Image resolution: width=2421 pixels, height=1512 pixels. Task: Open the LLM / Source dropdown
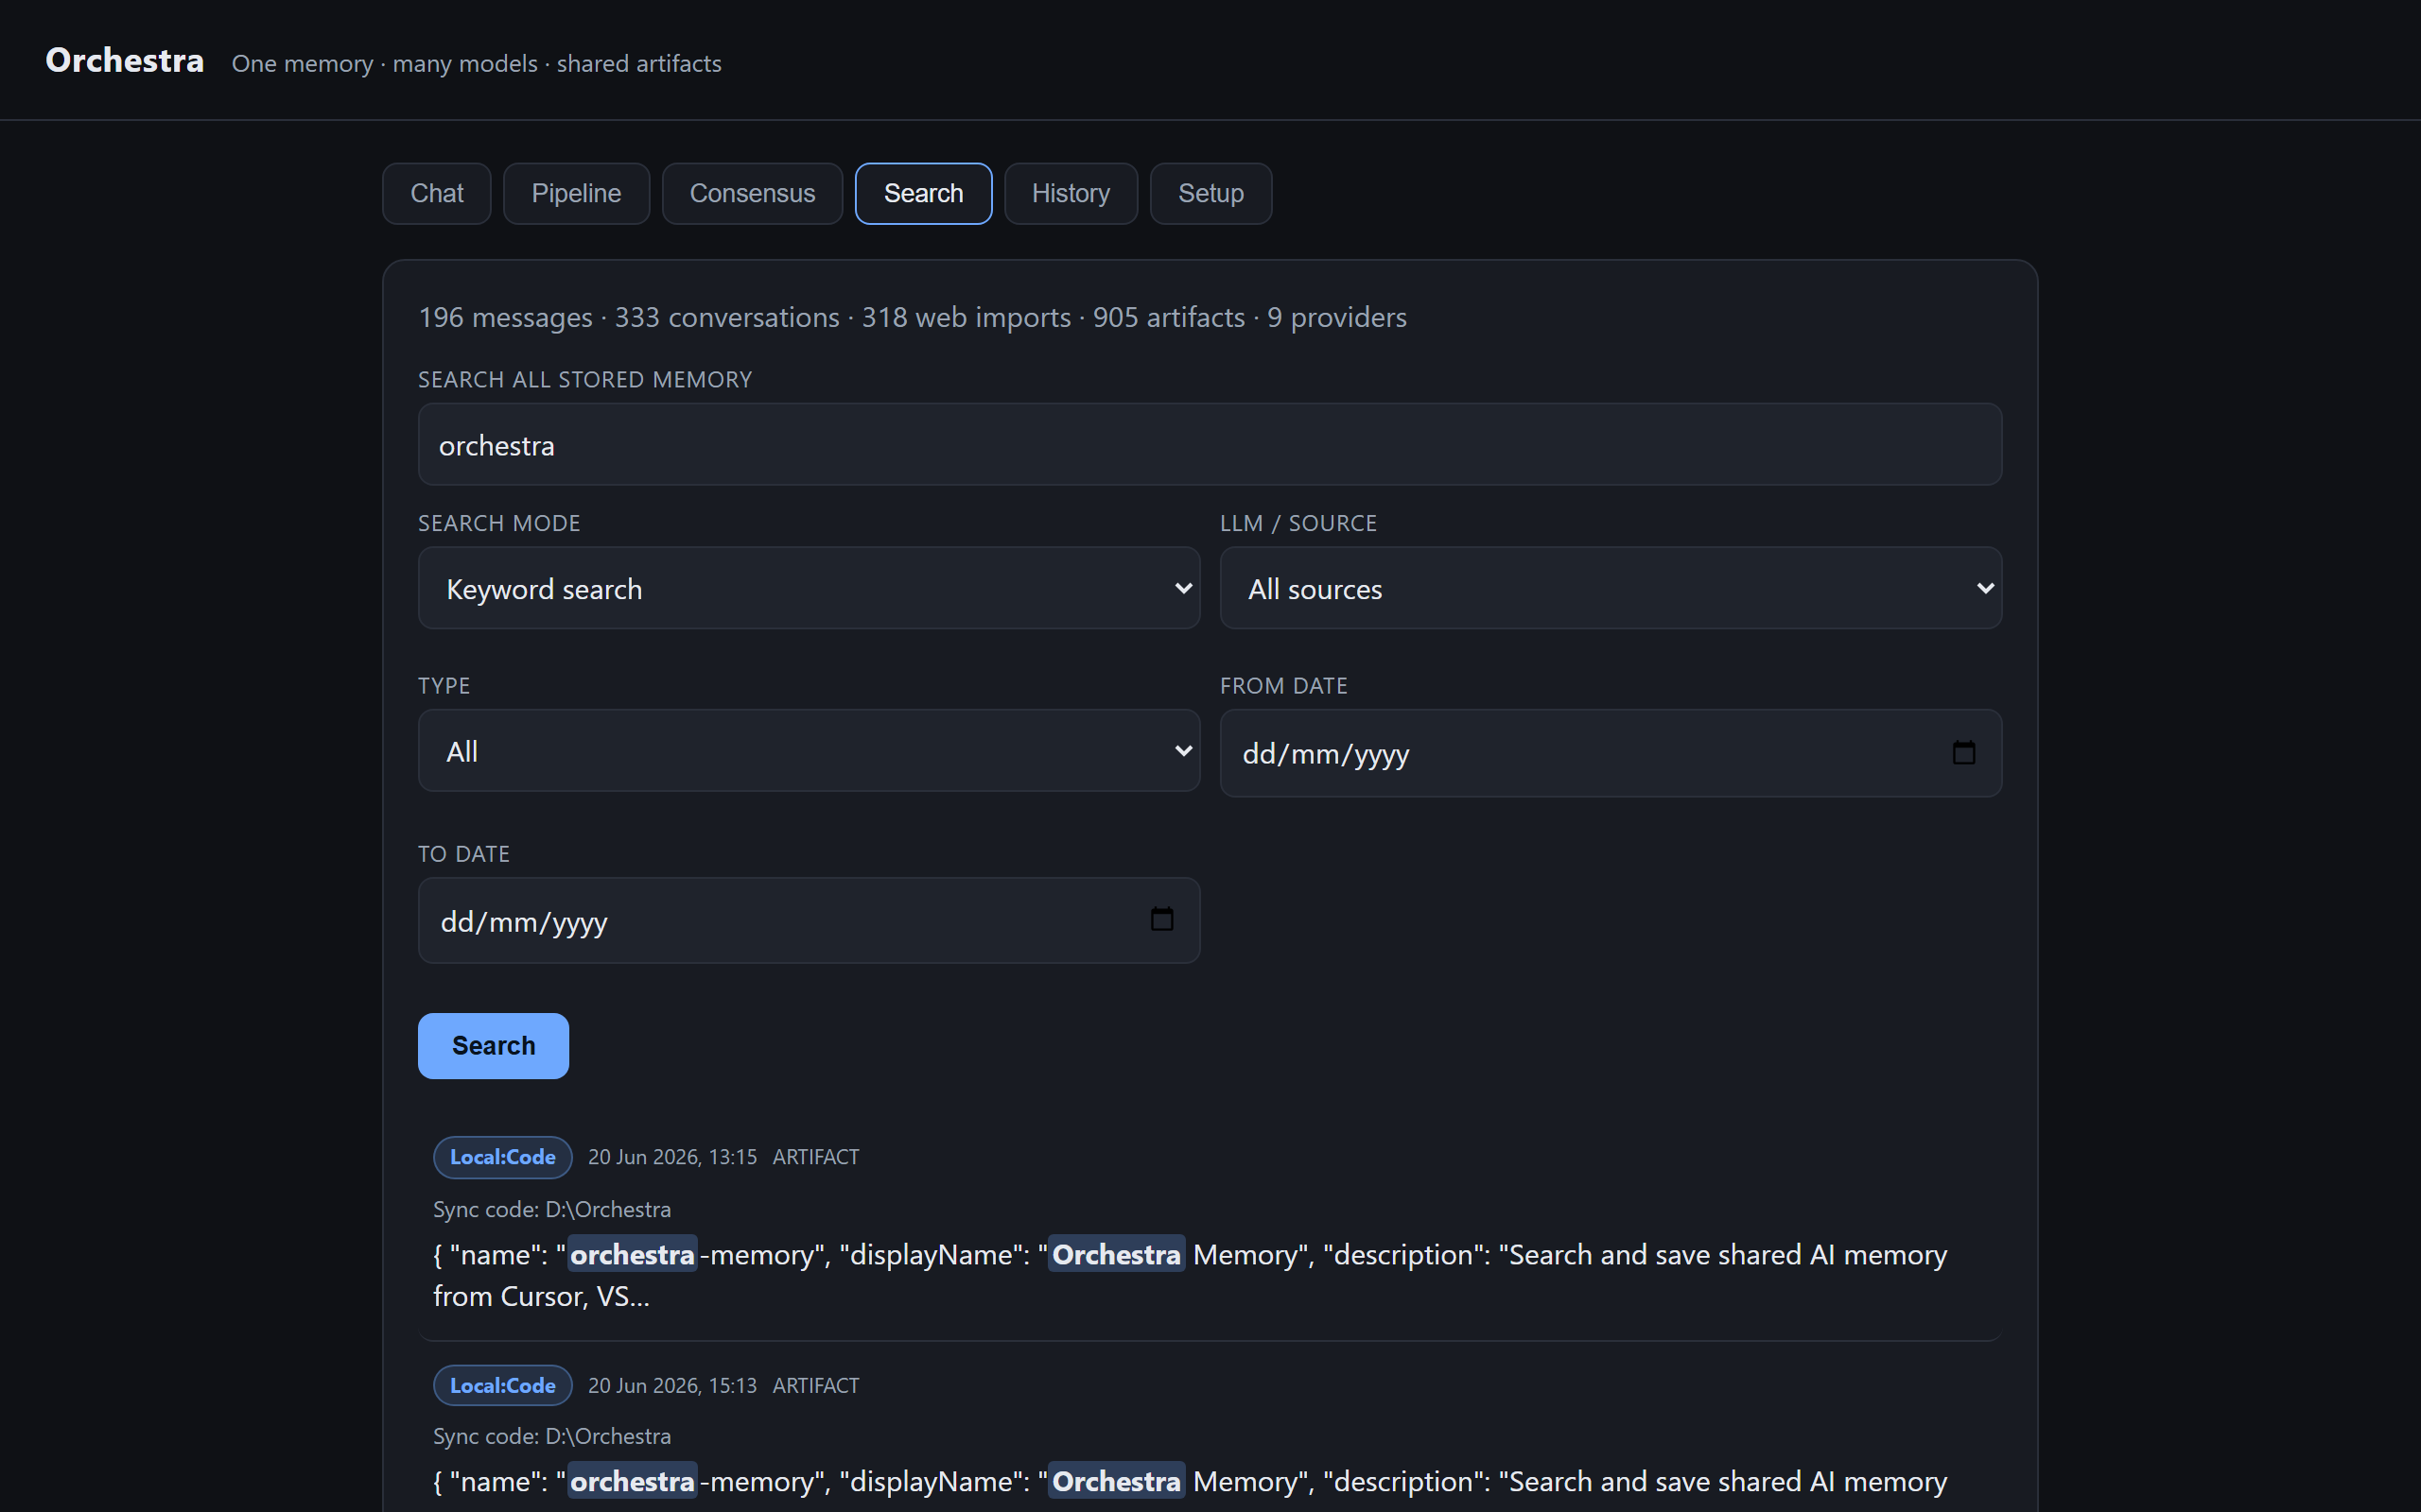(1611, 588)
